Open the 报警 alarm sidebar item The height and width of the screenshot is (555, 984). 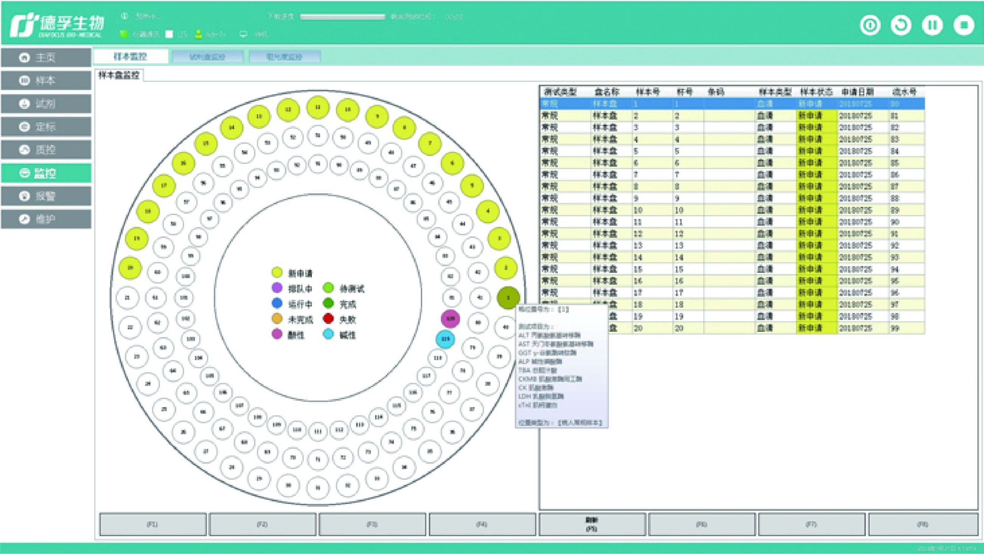point(46,196)
